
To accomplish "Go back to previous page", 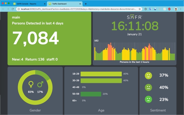I will [3, 9].
